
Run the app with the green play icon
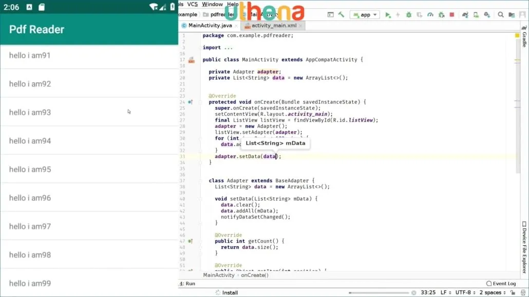click(388, 15)
